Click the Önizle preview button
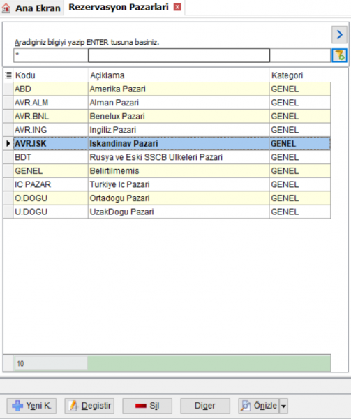This screenshot has height=419, width=351. pos(259,406)
